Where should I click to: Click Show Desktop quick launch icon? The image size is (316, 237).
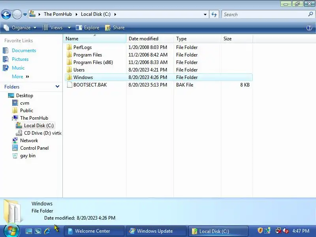[28, 231]
